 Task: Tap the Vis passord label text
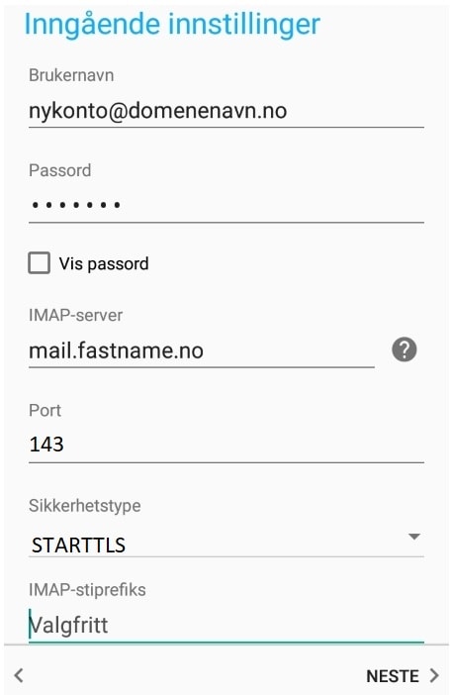104,263
